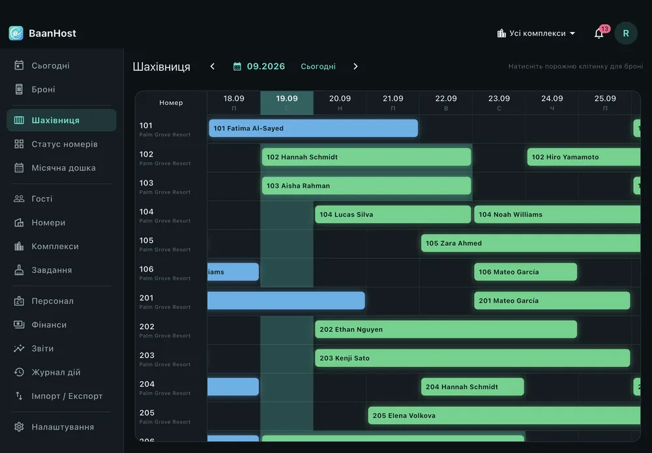Open Фінанси in the sidebar
The image size is (652, 453).
61,325
